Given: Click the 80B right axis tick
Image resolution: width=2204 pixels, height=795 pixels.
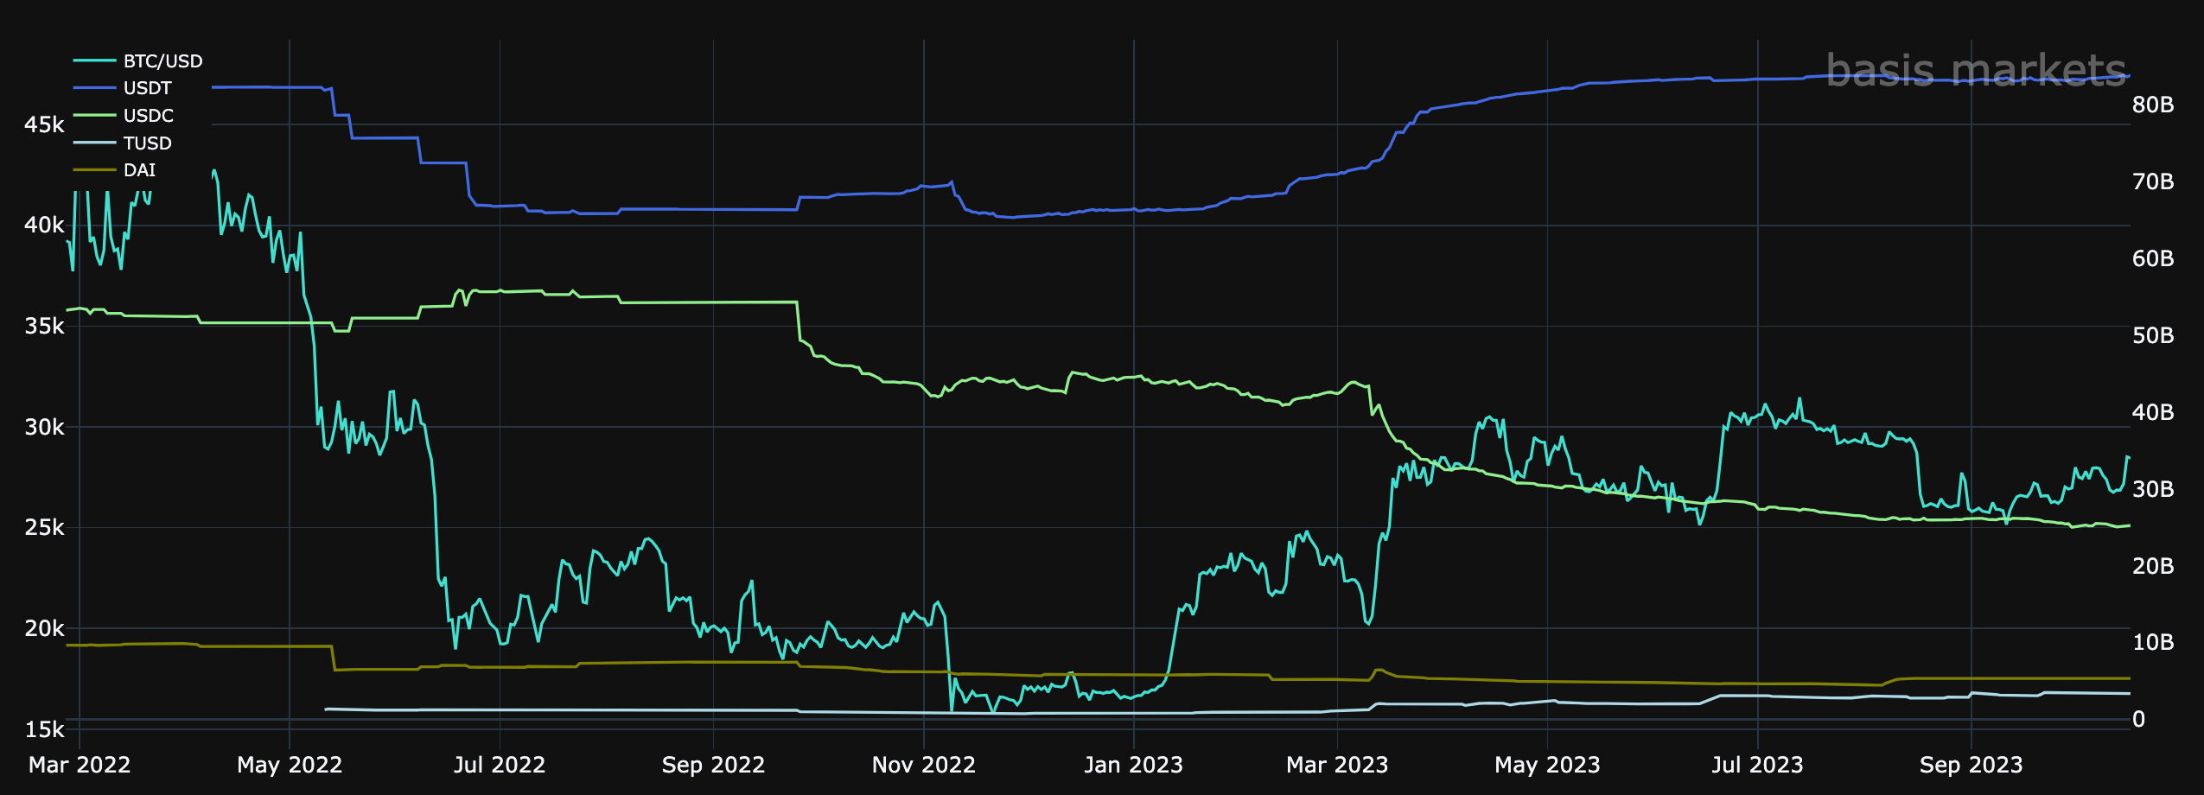Looking at the screenshot, I should 2153,105.
